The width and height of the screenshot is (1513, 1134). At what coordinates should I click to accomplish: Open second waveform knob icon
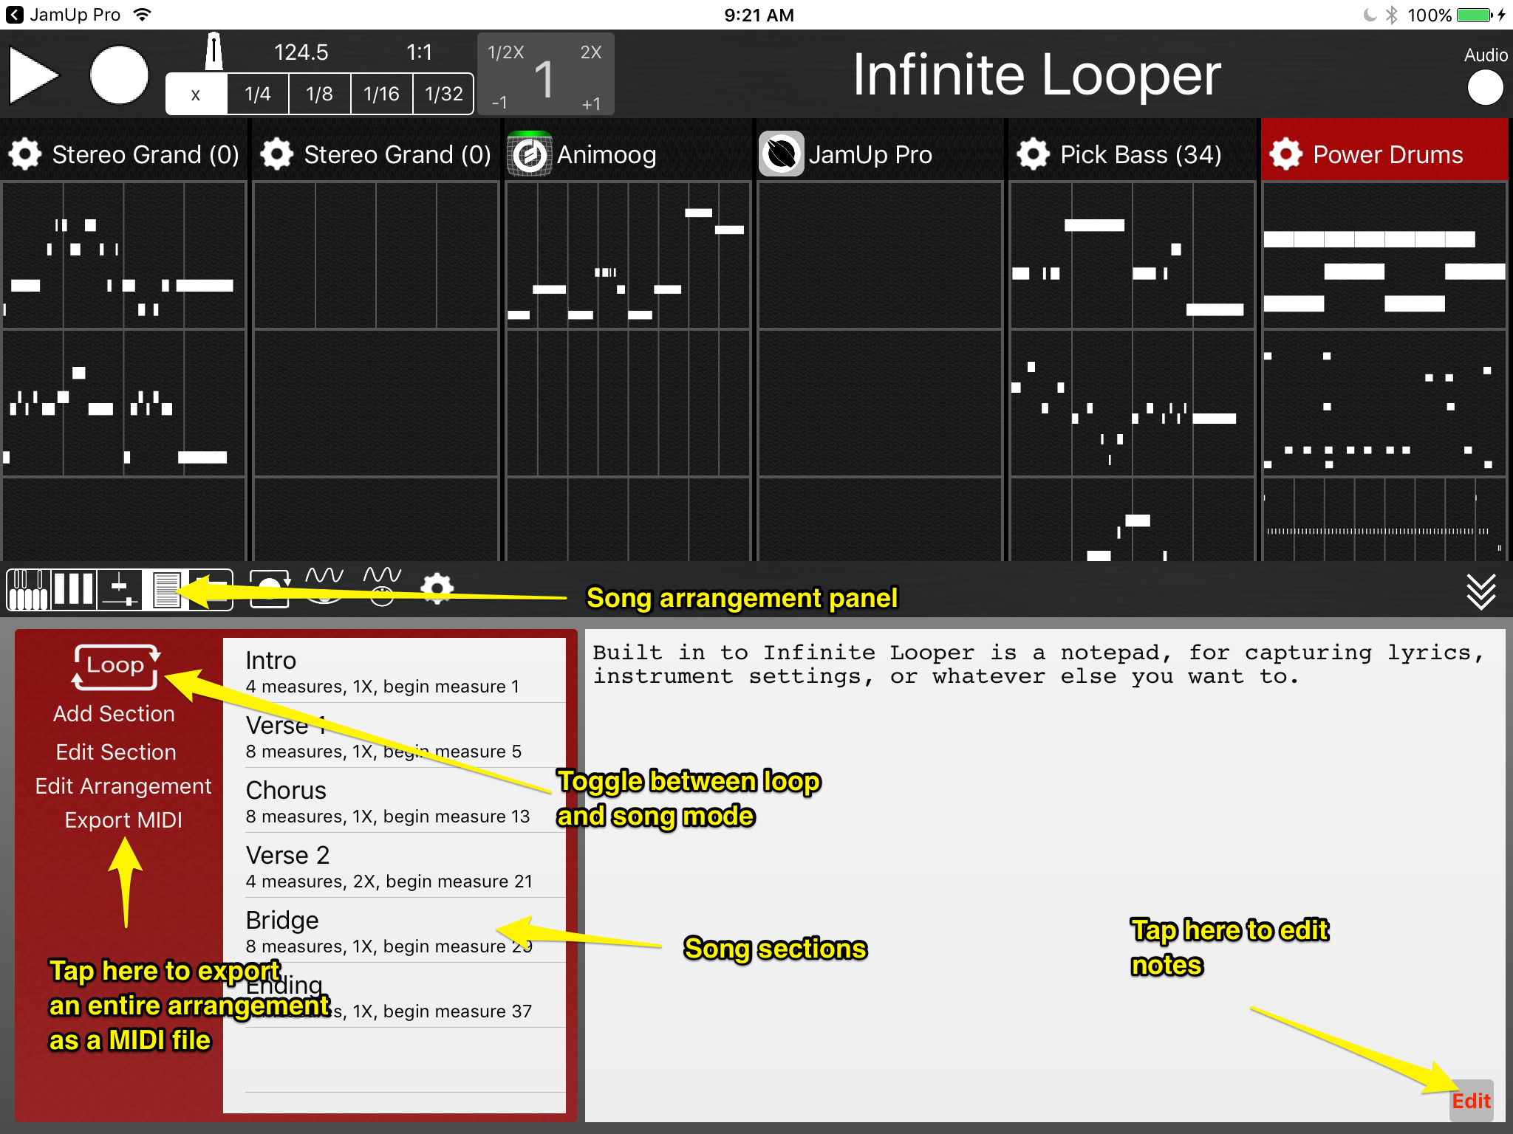tap(382, 586)
